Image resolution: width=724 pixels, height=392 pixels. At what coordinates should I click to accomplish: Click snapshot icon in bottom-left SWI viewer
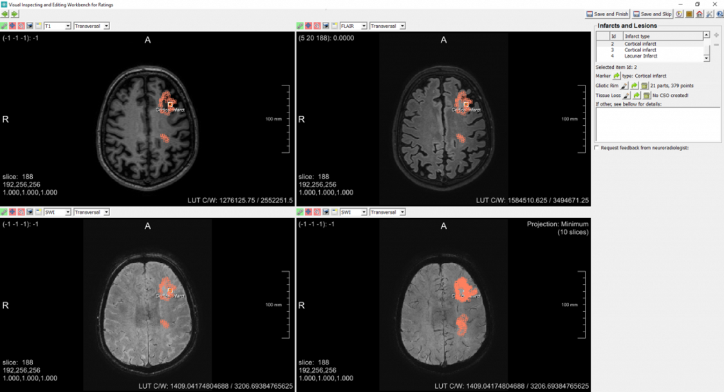pyautogui.click(x=30, y=212)
